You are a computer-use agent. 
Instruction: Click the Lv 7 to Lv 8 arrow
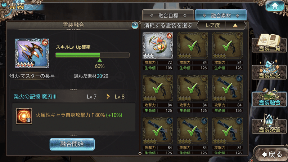point(108,96)
